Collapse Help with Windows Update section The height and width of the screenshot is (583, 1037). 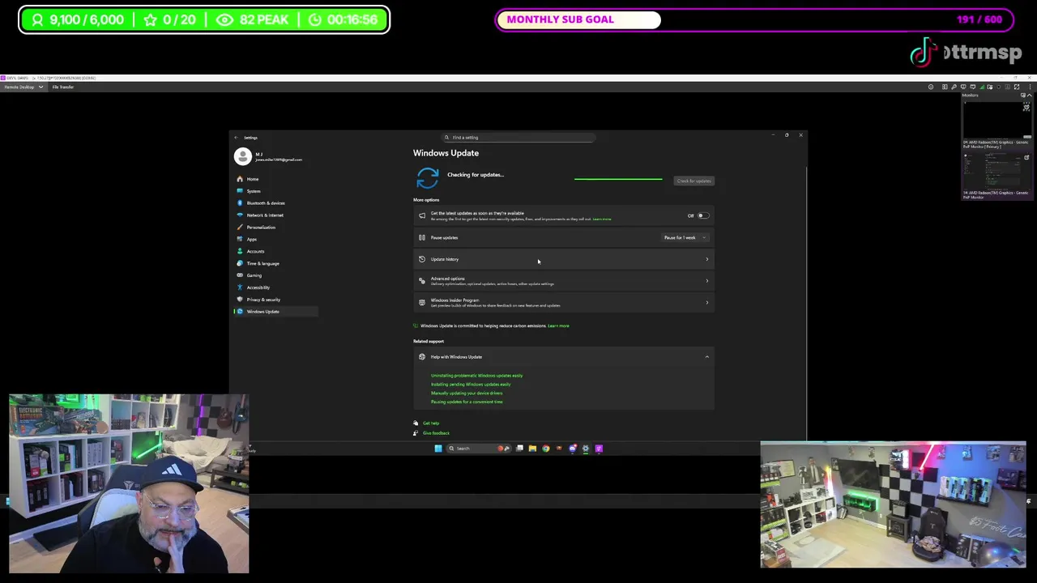coord(706,357)
